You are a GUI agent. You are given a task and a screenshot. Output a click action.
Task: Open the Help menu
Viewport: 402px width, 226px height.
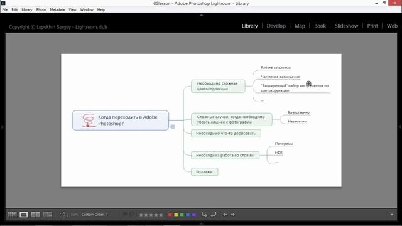click(x=101, y=10)
